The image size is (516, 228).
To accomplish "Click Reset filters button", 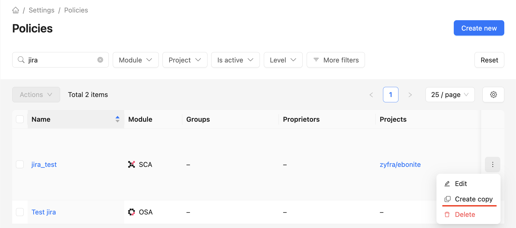I will [489, 60].
